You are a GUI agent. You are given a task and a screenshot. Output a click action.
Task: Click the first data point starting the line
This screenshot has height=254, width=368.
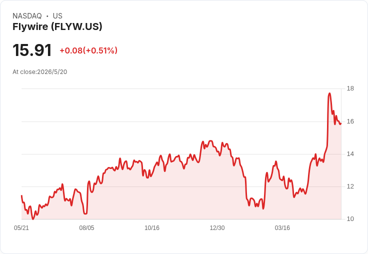(x=22, y=195)
